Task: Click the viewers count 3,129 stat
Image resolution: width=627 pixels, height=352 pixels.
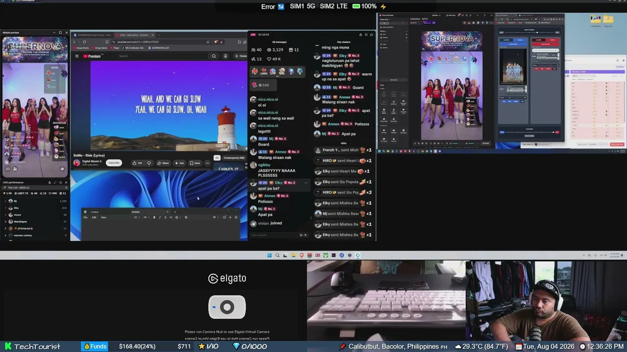Action: pos(275,50)
